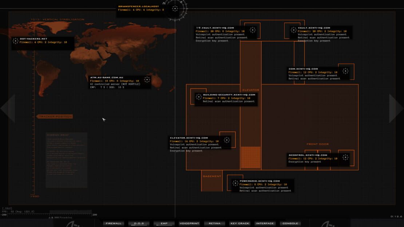This screenshot has width=404, height=227.
Task: Fire the EMP tool
Action: tap(164, 223)
